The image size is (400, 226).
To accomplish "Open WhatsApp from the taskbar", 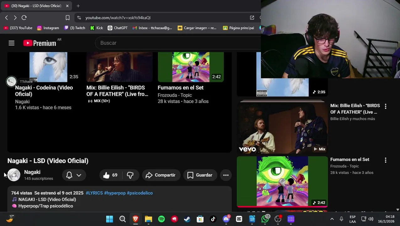I will point(265,219).
